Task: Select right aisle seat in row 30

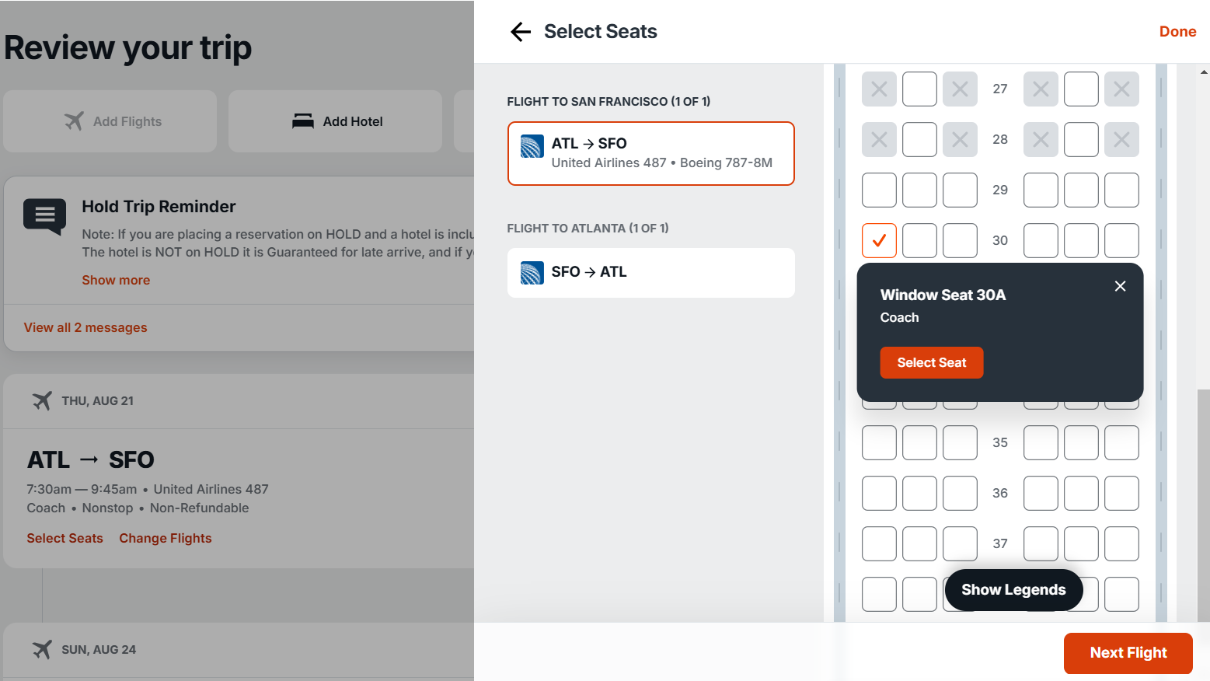Action: pyautogui.click(x=1041, y=241)
